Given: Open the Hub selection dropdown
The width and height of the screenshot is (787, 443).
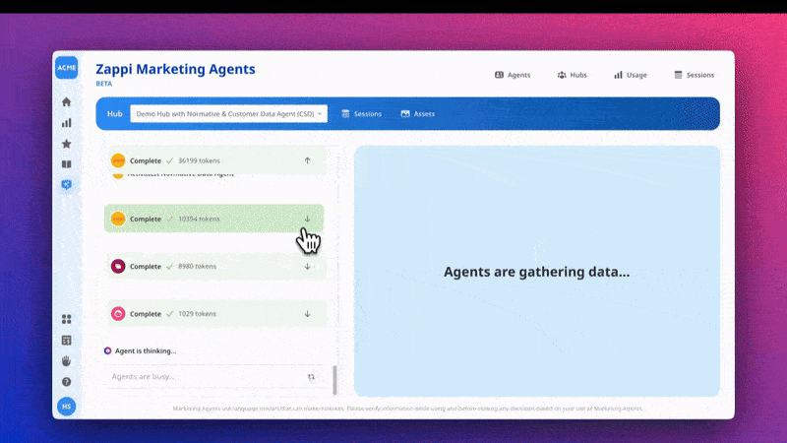Looking at the screenshot, I should pyautogui.click(x=229, y=113).
